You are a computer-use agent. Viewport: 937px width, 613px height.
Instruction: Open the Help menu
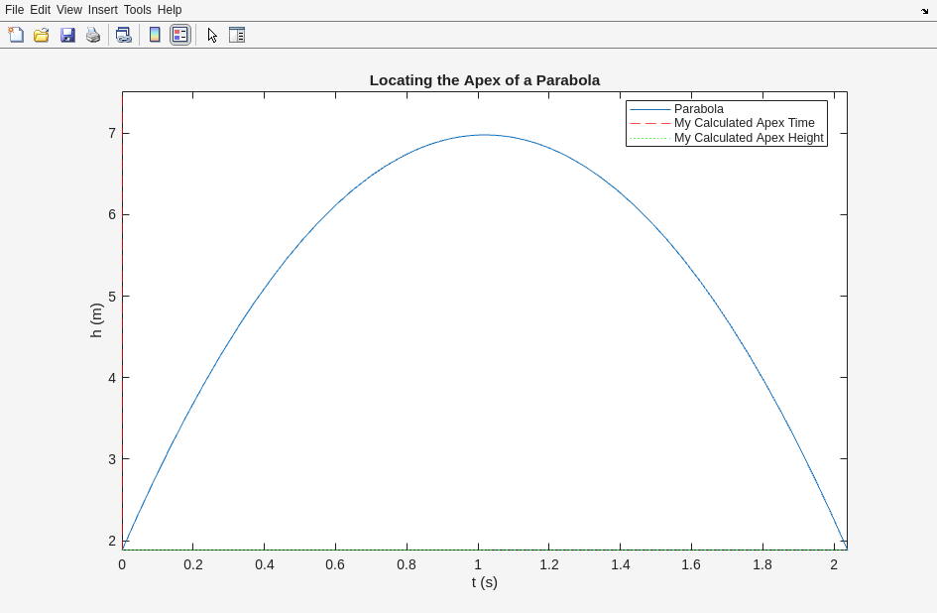click(x=170, y=10)
